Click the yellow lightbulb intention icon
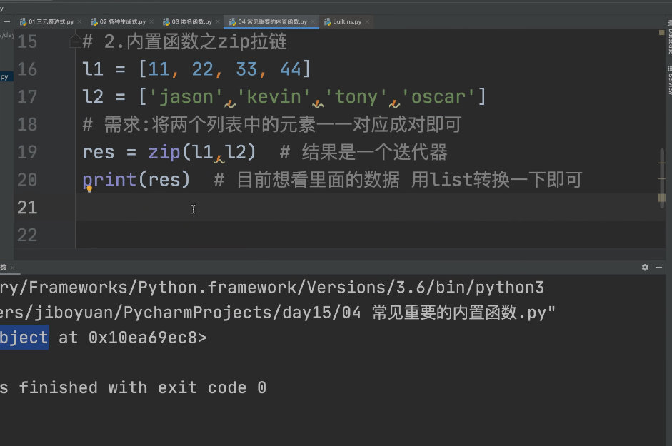Image resolution: width=672 pixels, height=446 pixels. click(89, 189)
